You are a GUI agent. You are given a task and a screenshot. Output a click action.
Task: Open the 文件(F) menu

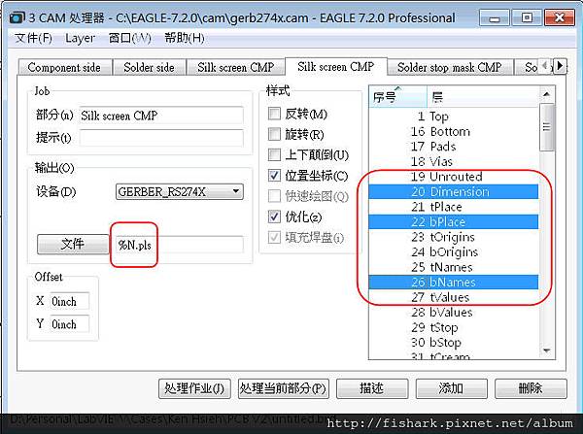[x=33, y=38]
